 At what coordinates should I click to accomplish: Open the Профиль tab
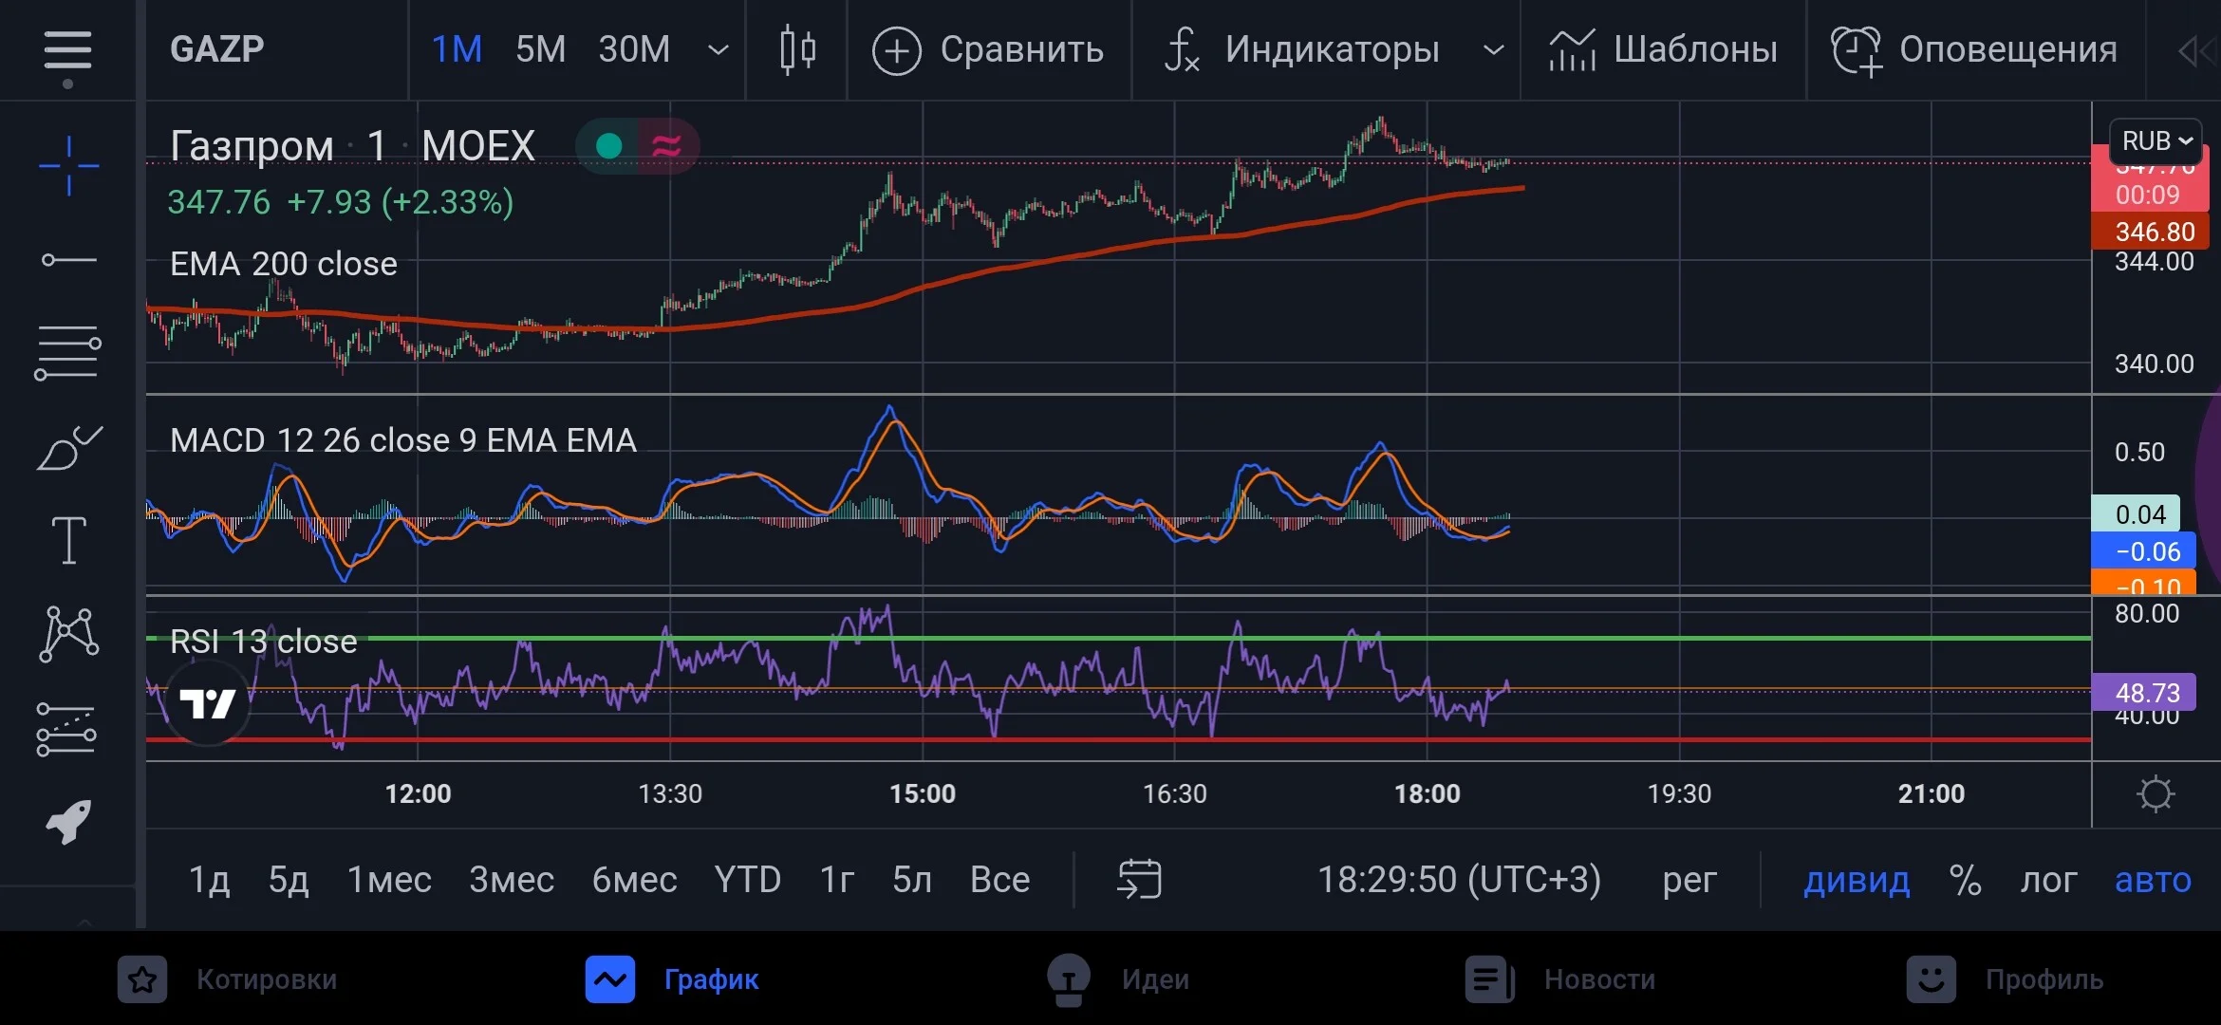[x=2005, y=979]
